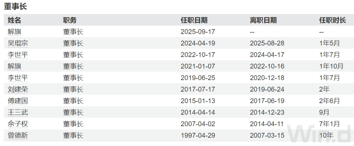The height and width of the screenshot is (146, 354).
Task: Open 傅建国's profile link
Action: click(x=18, y=101)
